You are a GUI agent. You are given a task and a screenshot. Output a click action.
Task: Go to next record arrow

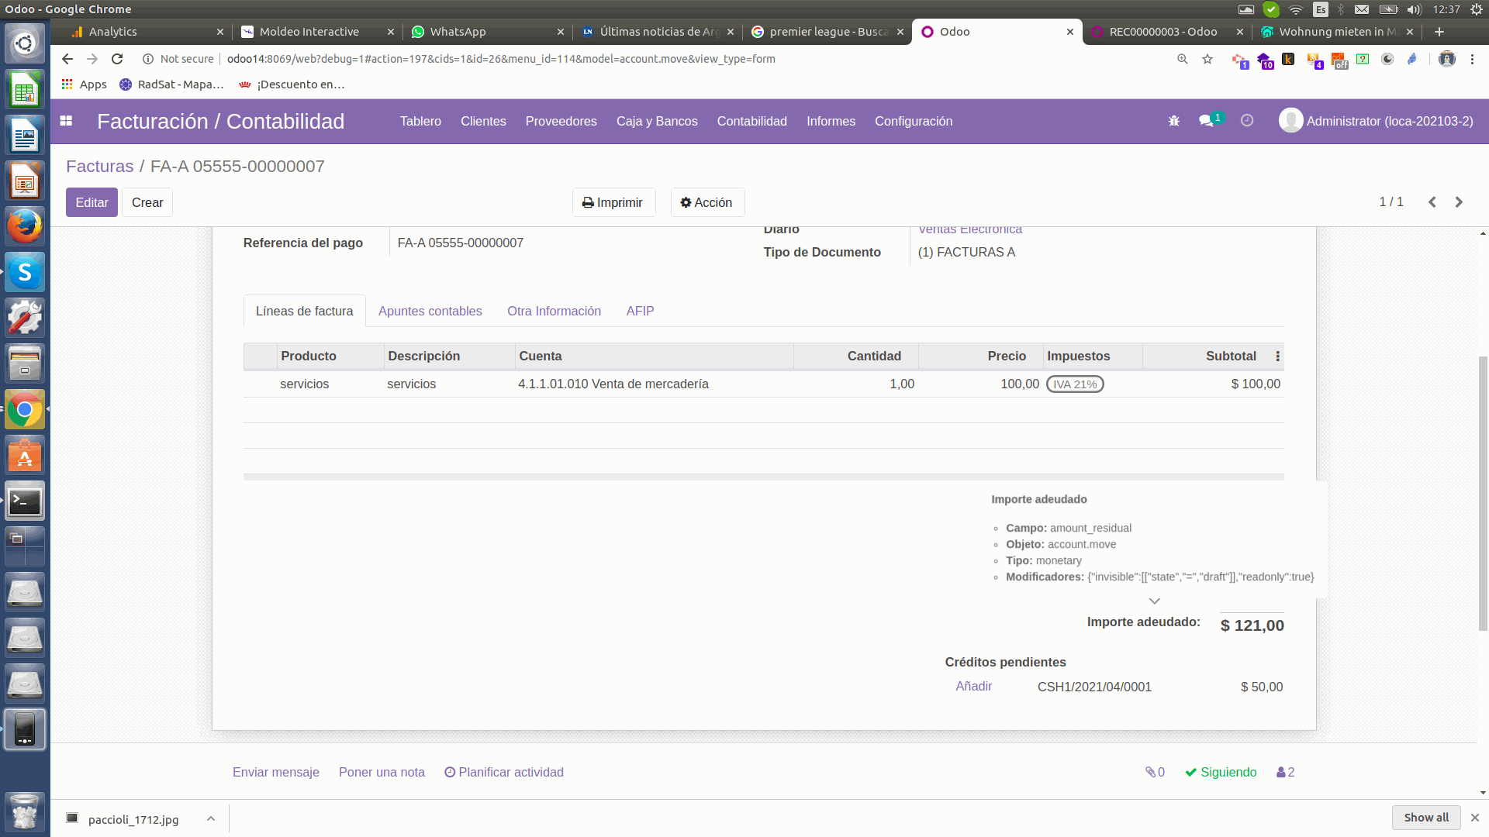(1459, 202)
